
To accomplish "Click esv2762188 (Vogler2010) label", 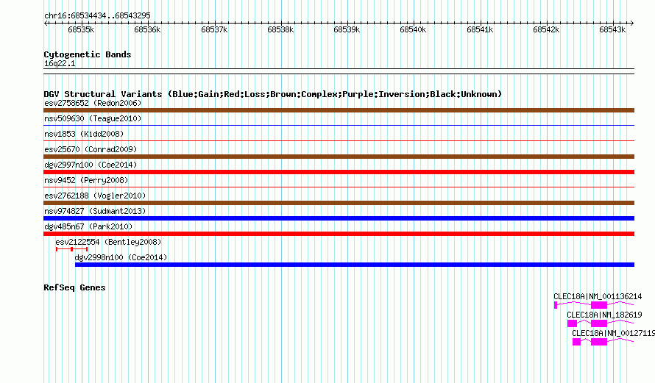I will pyautogui.click(x=95, y=196).
